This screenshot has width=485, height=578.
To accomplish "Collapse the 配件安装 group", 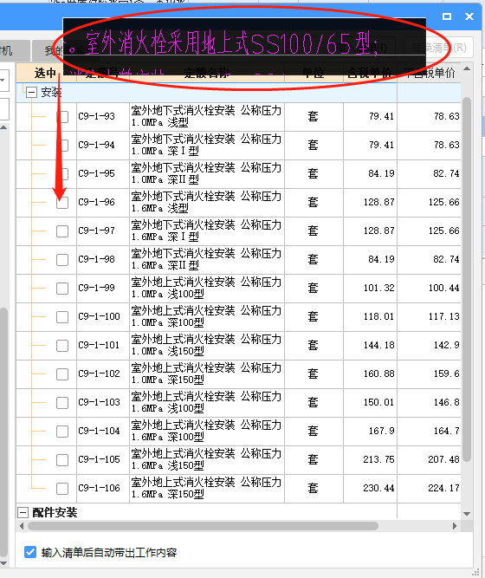I will 23,512.
